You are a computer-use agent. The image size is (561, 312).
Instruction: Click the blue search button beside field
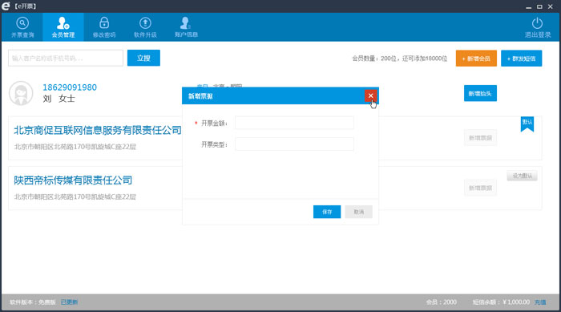(143, 58)
